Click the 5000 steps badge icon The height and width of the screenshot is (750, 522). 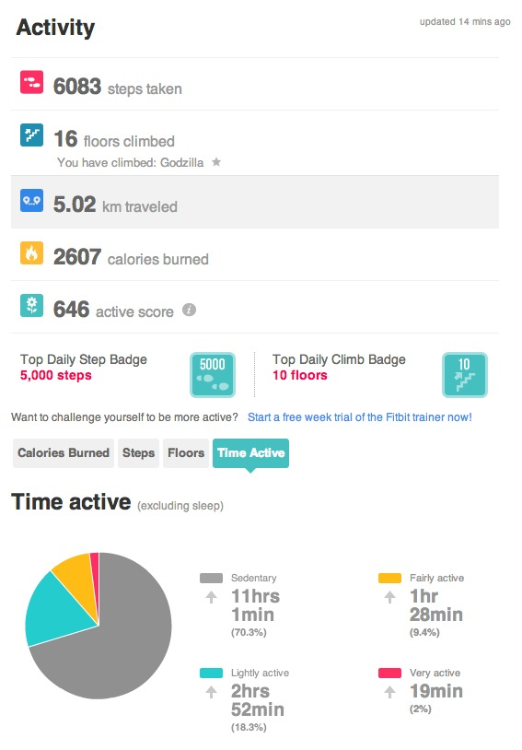[x=213, y=374]
